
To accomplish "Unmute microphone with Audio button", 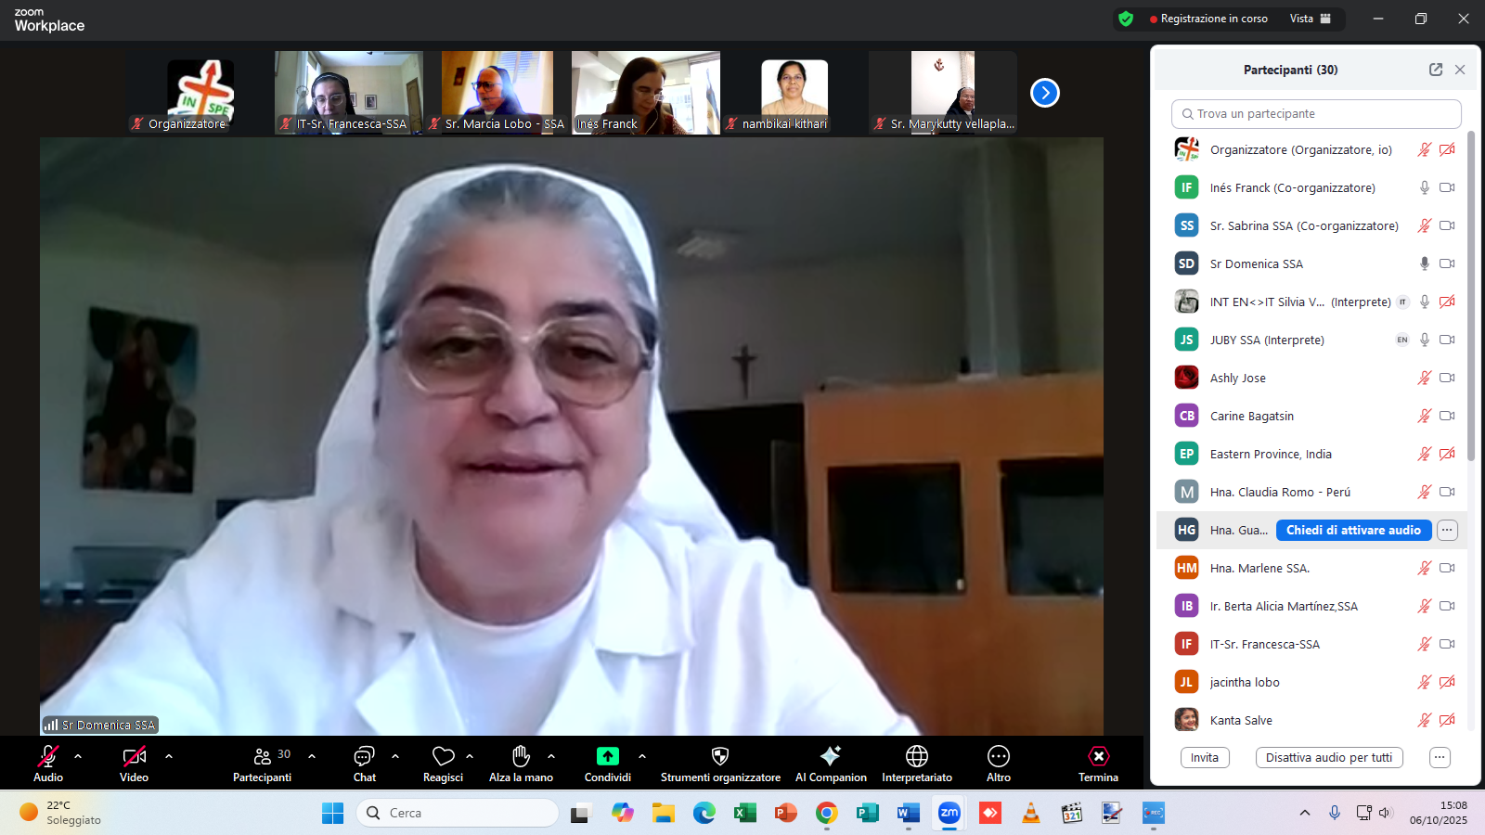I will point(48,756).
